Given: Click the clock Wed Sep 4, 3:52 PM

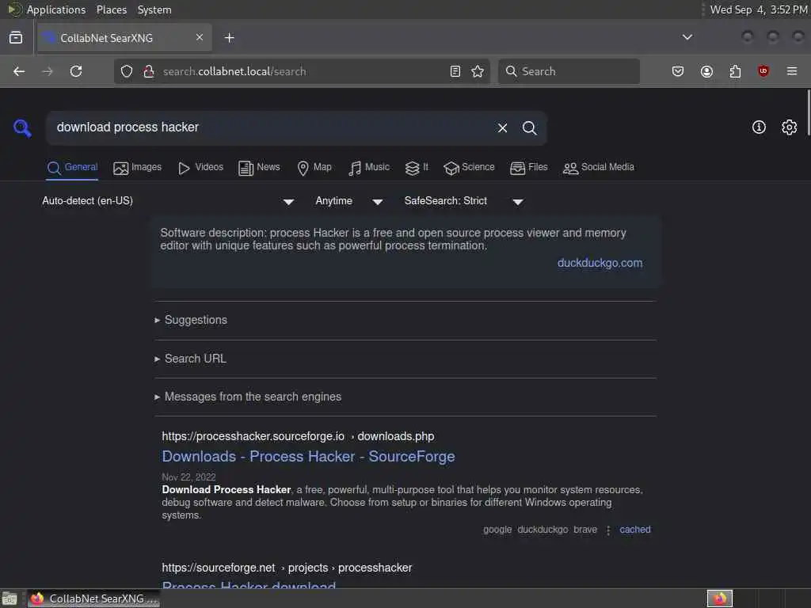Looking at the screenshot, I should (758, 9).
